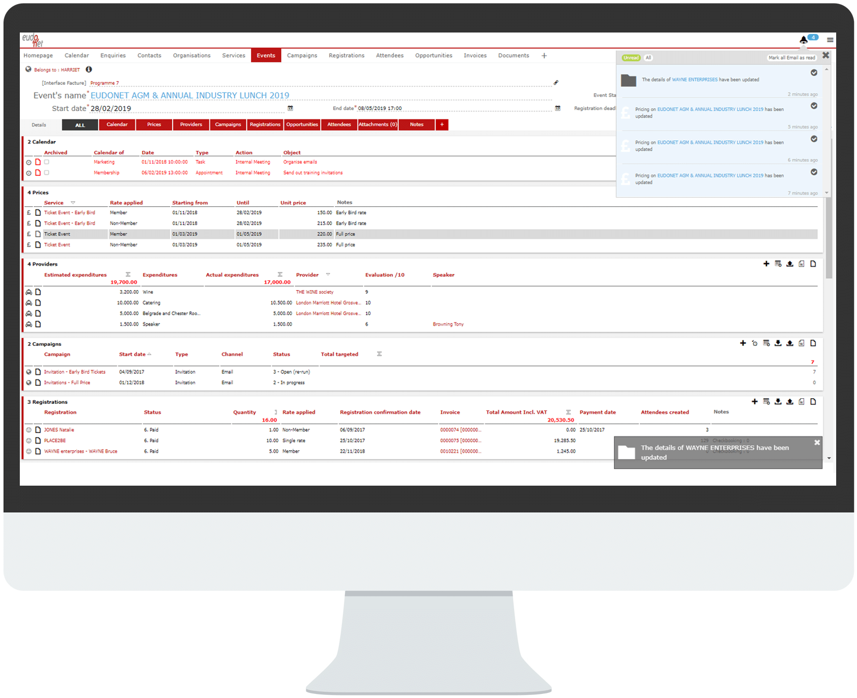Click the Campaigns clock-refresh icon

click(x=754, y=343)
